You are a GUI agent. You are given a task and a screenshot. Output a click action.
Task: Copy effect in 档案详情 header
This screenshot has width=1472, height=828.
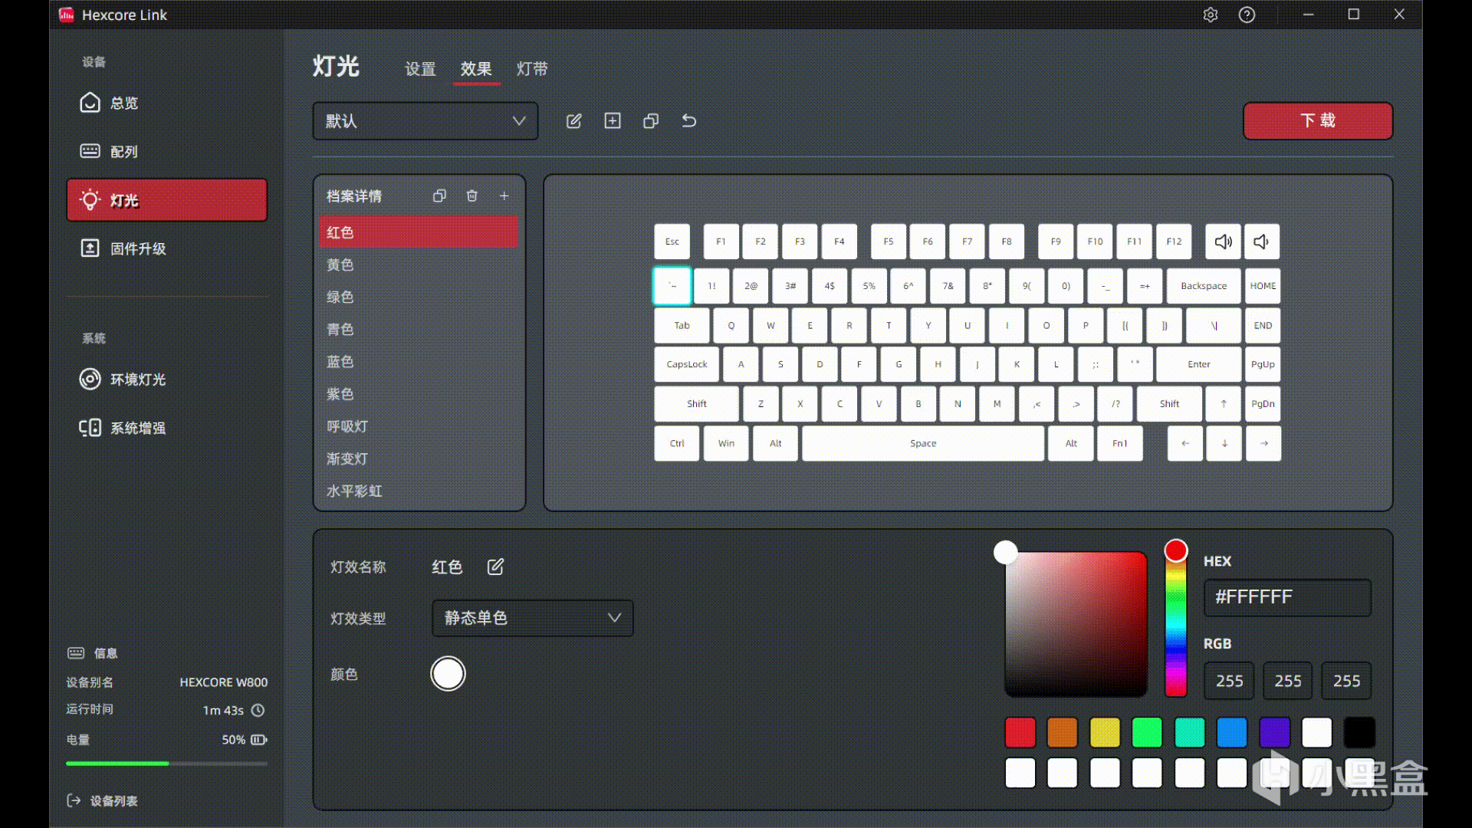(439, 196)
